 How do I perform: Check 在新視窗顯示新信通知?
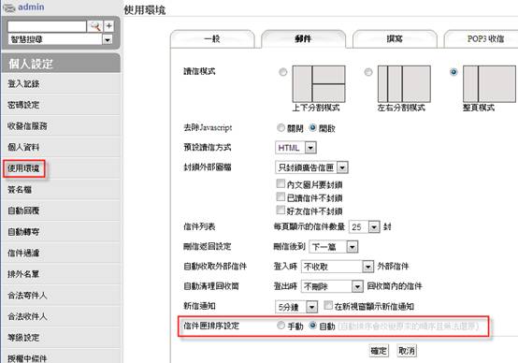pos(328,305)
